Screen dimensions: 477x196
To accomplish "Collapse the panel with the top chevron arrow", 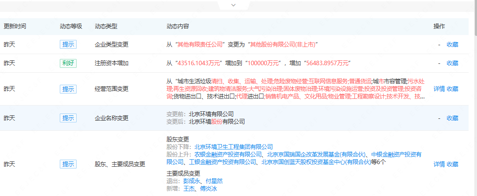I will (x=234, y=5).
